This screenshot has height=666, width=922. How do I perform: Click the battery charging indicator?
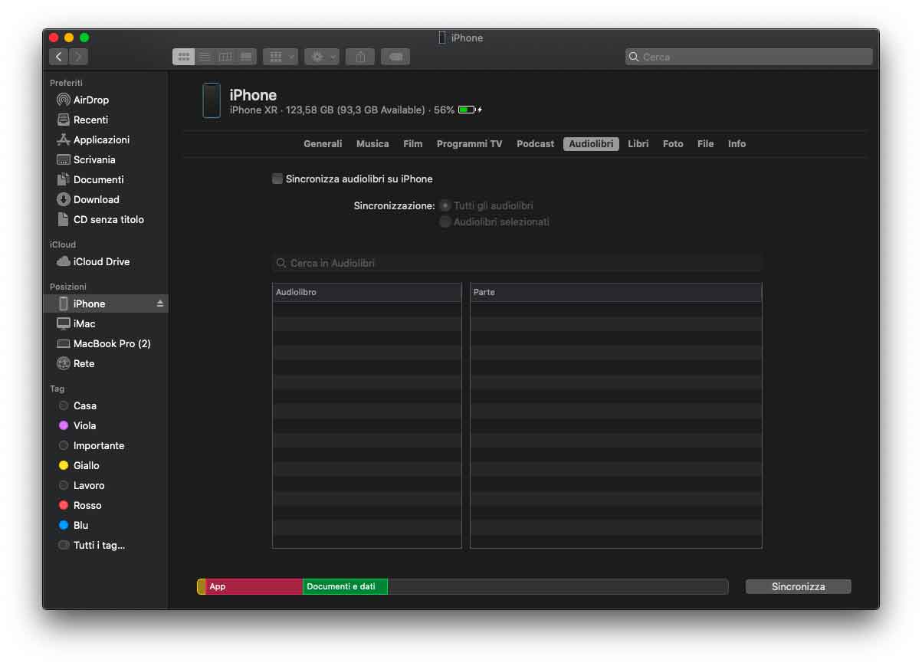(470, 110)
